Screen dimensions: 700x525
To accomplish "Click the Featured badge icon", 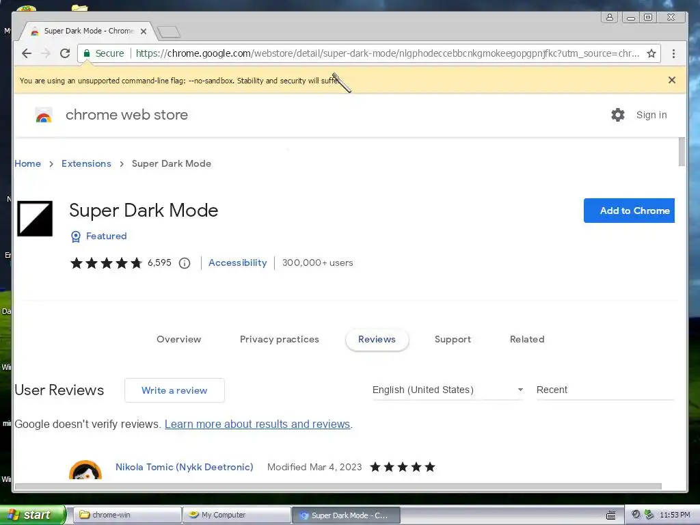I will coord(76,236).
